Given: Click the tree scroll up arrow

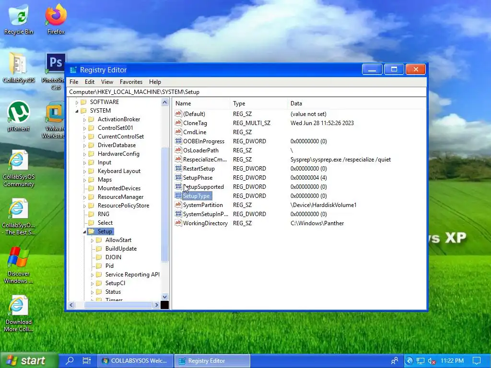Looking at the screenshot, I should coord(165,102).
